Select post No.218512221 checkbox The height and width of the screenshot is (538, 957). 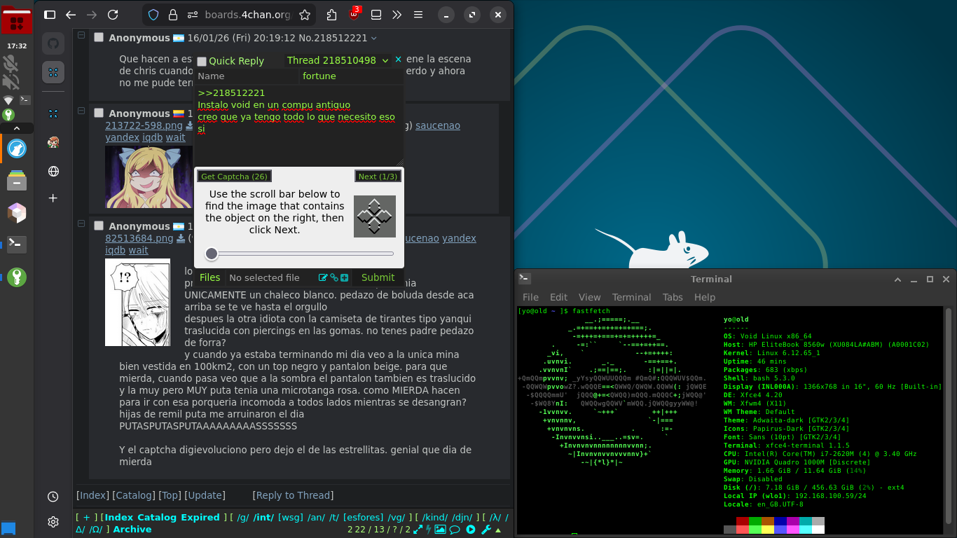pyautogui.click(x=99, y=38)
